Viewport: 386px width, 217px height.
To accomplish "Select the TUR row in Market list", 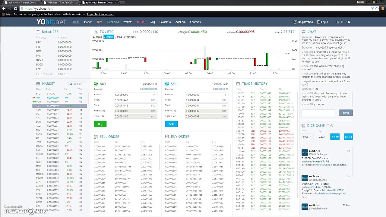I will tap(60, 98).
